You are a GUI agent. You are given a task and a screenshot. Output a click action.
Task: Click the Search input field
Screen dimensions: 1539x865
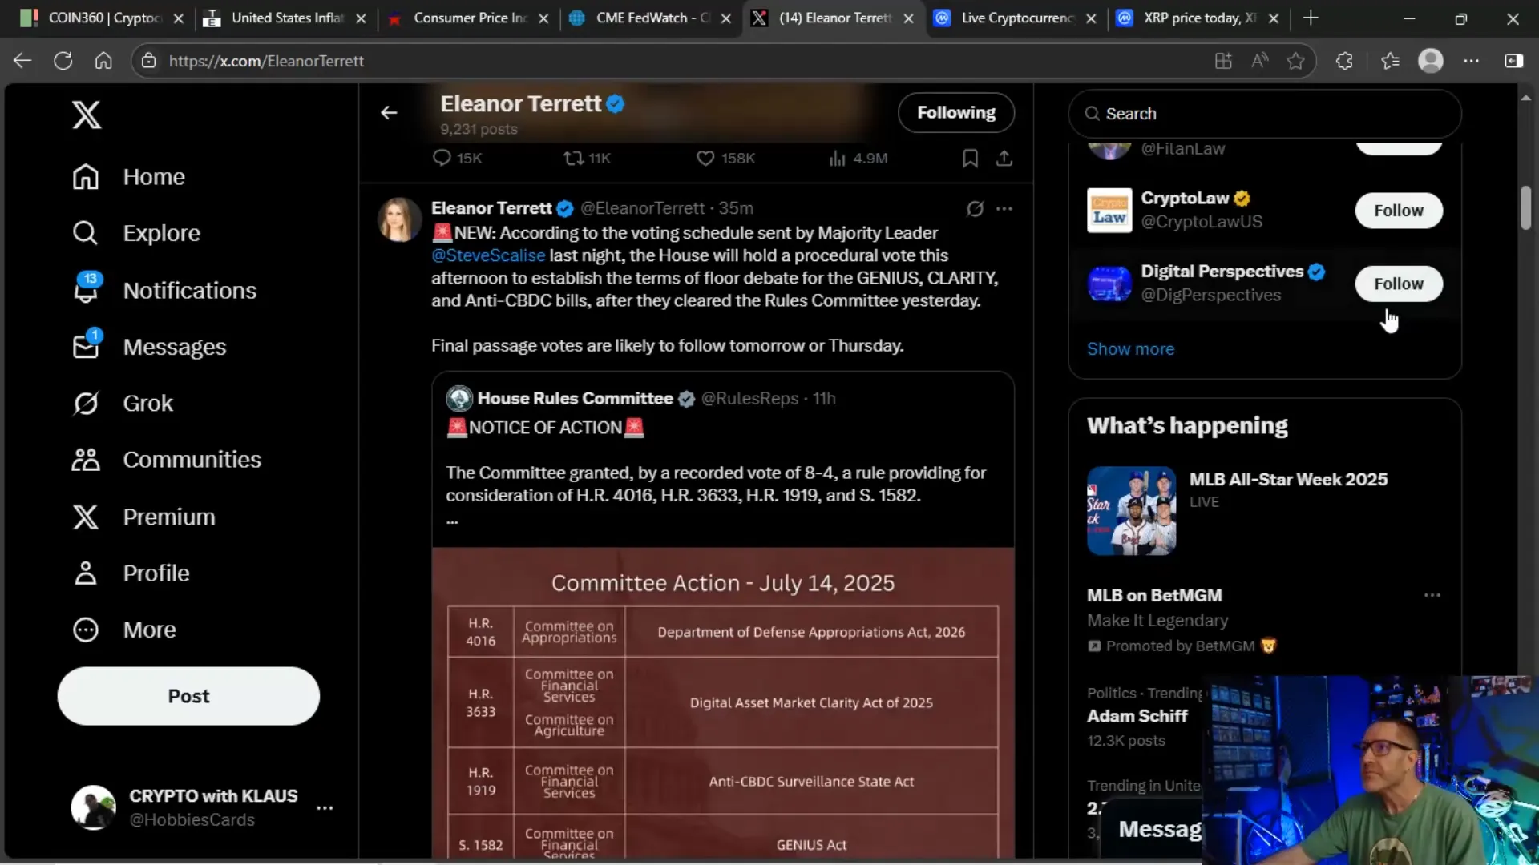(1264, 114)
